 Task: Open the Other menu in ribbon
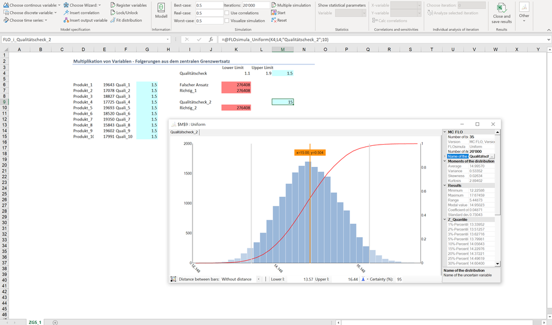[x=524, y=13]
